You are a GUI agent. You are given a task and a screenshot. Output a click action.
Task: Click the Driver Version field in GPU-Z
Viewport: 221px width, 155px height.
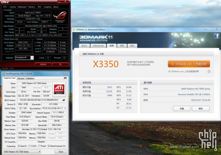coord(41,129)
